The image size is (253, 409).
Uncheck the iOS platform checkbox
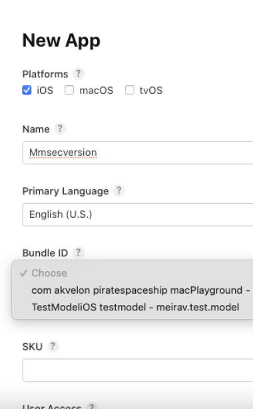pyautogui.click(x=27, y=90)
